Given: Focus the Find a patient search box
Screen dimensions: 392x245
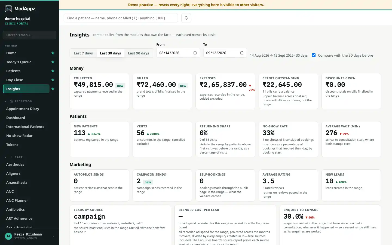Looking at the screenshot, I should 121,18.
